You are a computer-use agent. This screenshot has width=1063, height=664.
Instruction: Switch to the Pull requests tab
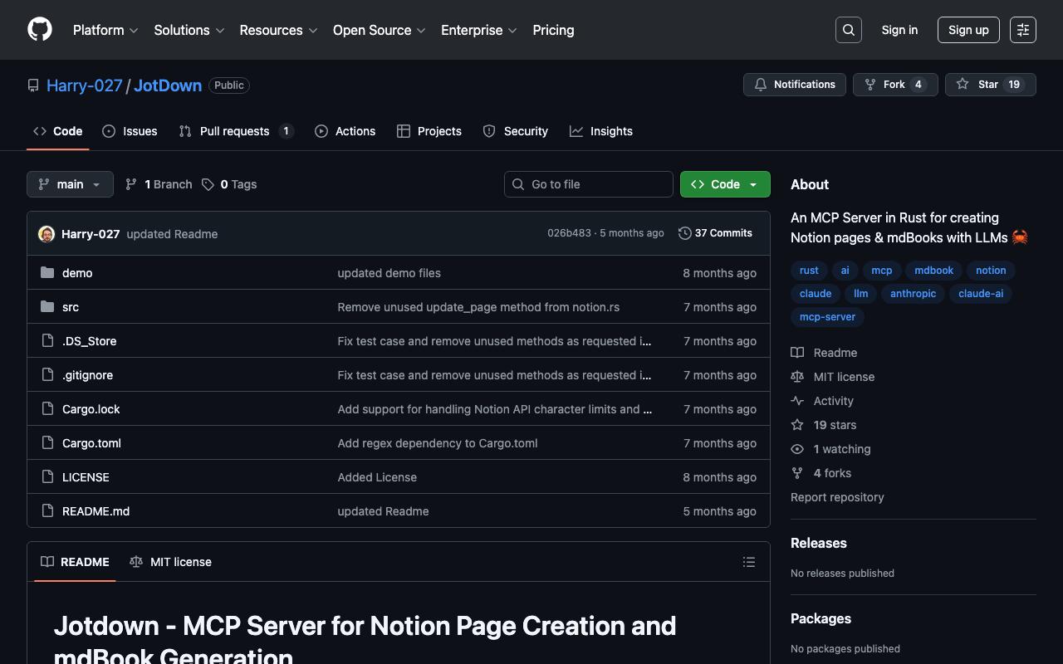click(x=235, y=131)
